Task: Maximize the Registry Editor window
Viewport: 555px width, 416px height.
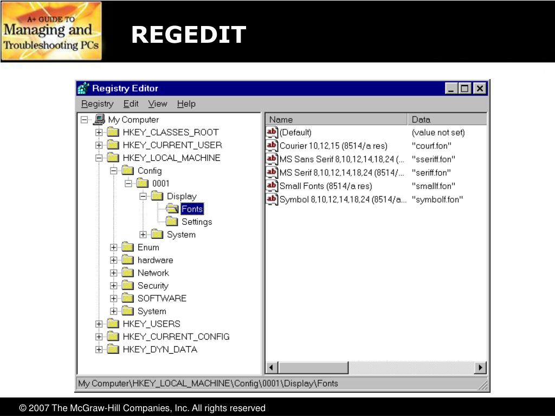Action: click(x=464, y=88)
